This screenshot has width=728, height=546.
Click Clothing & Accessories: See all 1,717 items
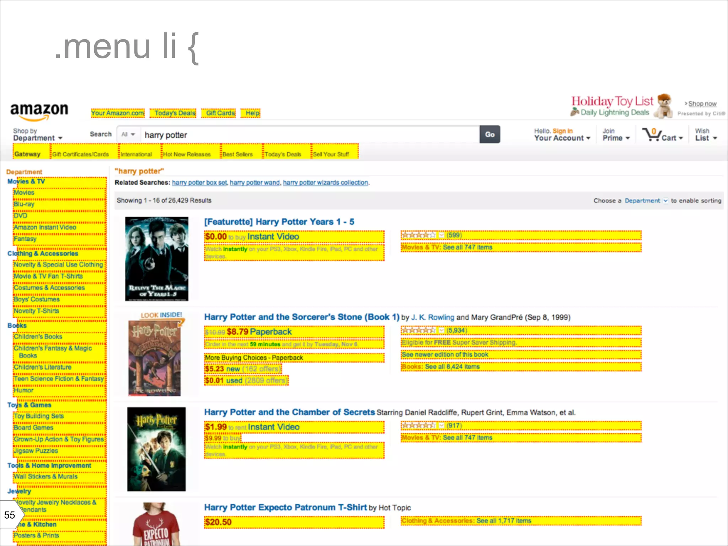click(466, 521)
